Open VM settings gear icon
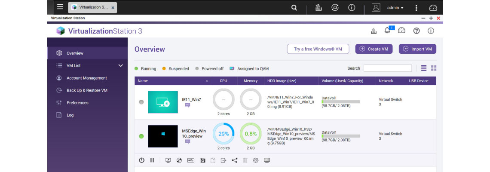490x172 pixels. 256,160
